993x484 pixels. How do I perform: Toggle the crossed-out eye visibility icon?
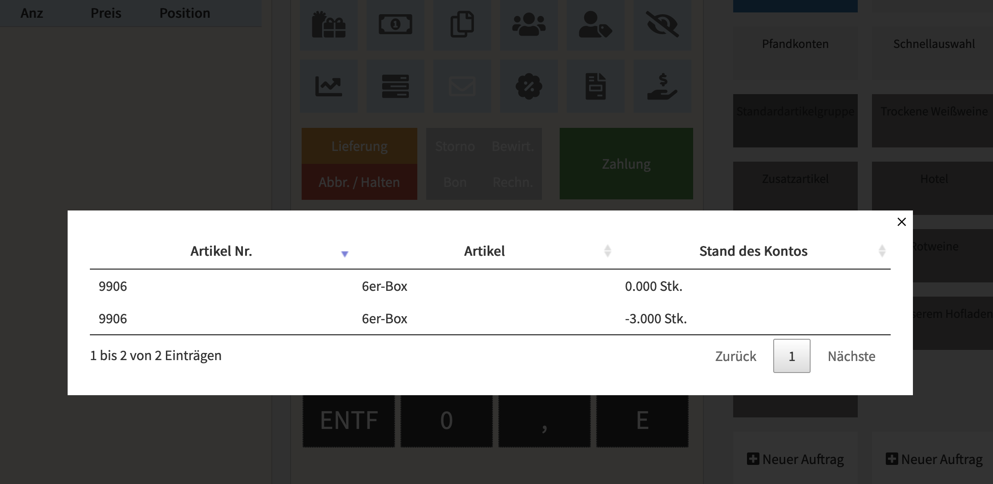pyautogui.click(x=662, y=24)
